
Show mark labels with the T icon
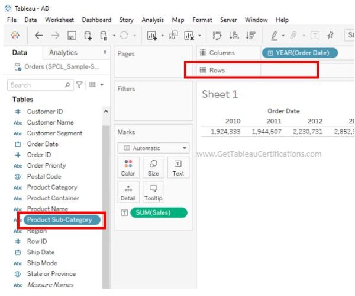click(315, 36)
